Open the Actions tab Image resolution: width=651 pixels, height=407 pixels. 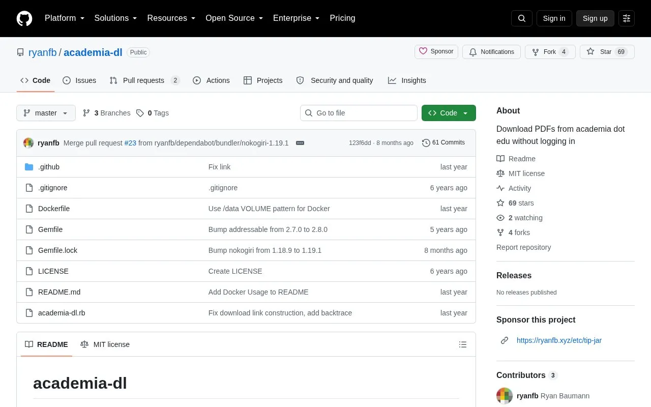click(x=211, y=80)
